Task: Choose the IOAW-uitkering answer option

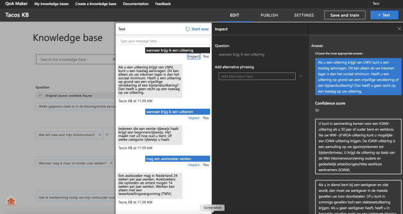Action: click(x=358, y=147)
